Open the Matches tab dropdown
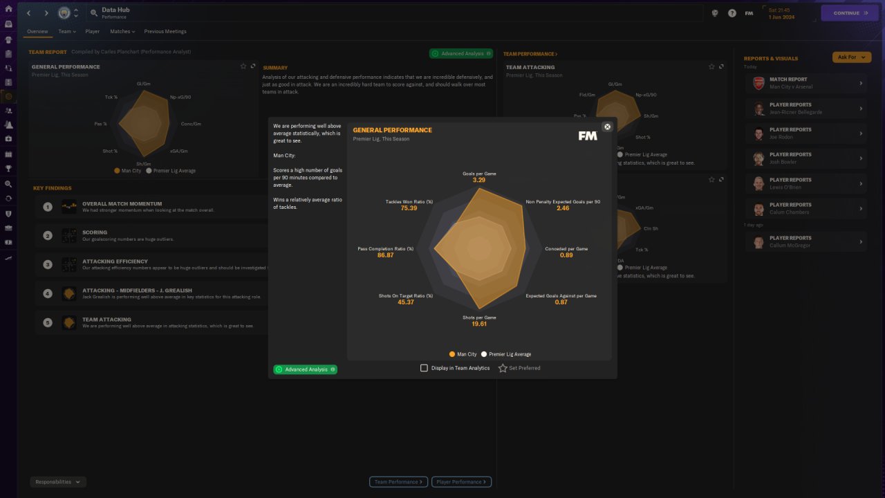885x498 pixels. [x=122, y=31]
